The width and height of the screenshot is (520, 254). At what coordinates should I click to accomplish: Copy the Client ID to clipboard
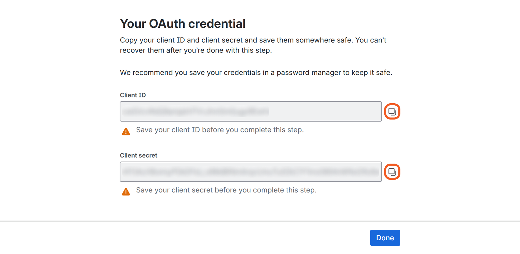point(392,111)
